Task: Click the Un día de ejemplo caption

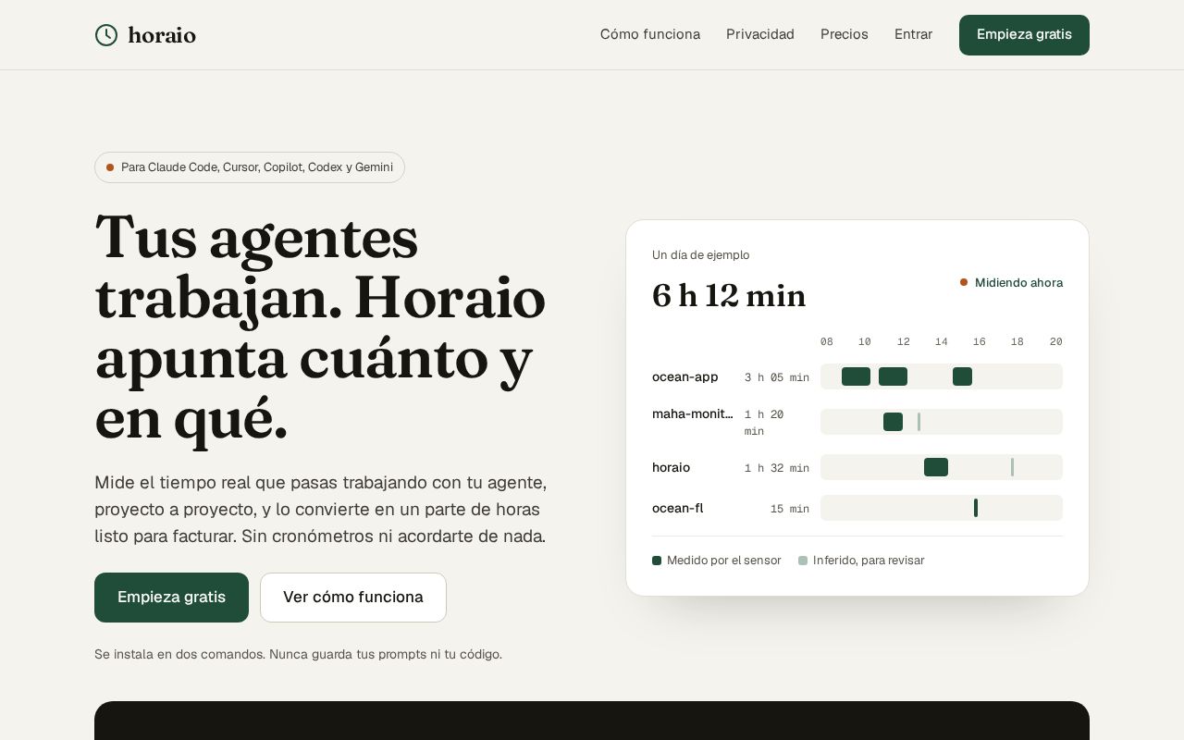Action: (x=701, y=255)
